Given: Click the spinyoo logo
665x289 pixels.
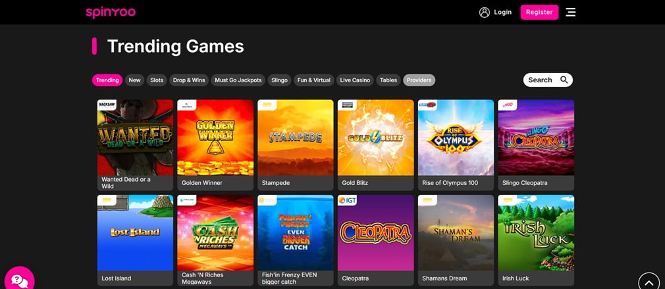Looking at the screenshot, I should pyautogui.click(x=110, y=13).
